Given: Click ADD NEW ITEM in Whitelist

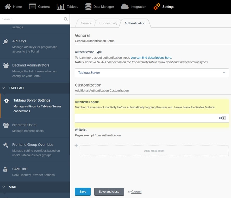Looking at the screenshot, I should click(154, 151).
